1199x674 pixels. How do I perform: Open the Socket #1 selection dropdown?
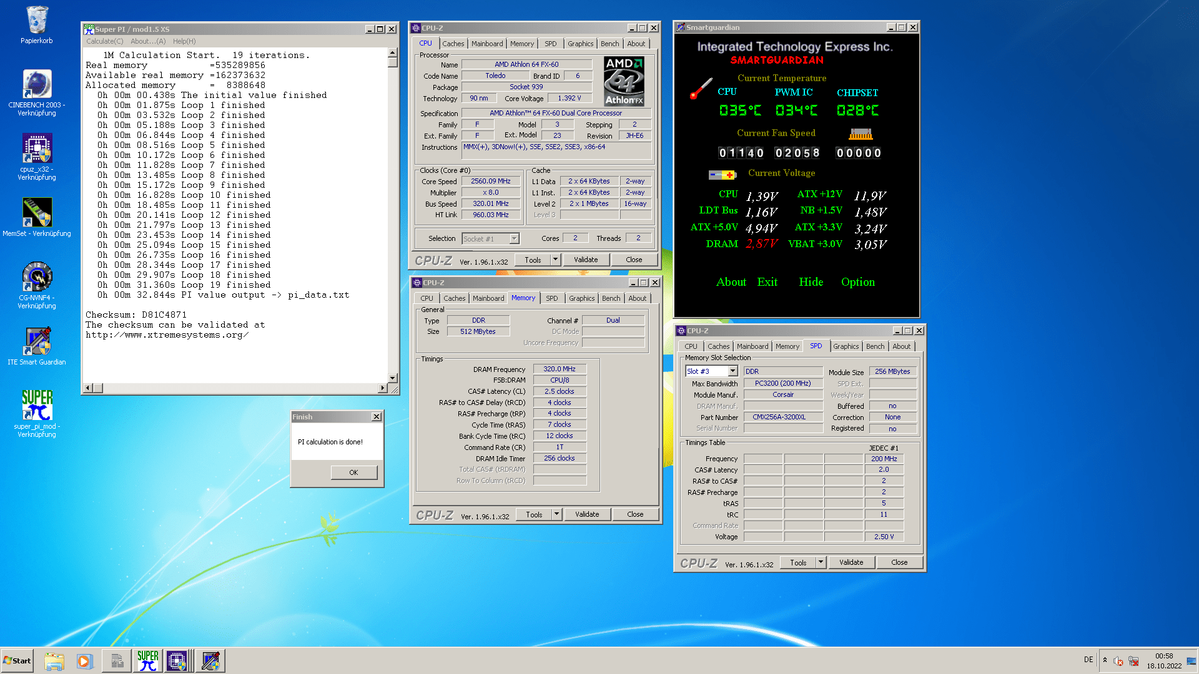click(x=514, y=238)
